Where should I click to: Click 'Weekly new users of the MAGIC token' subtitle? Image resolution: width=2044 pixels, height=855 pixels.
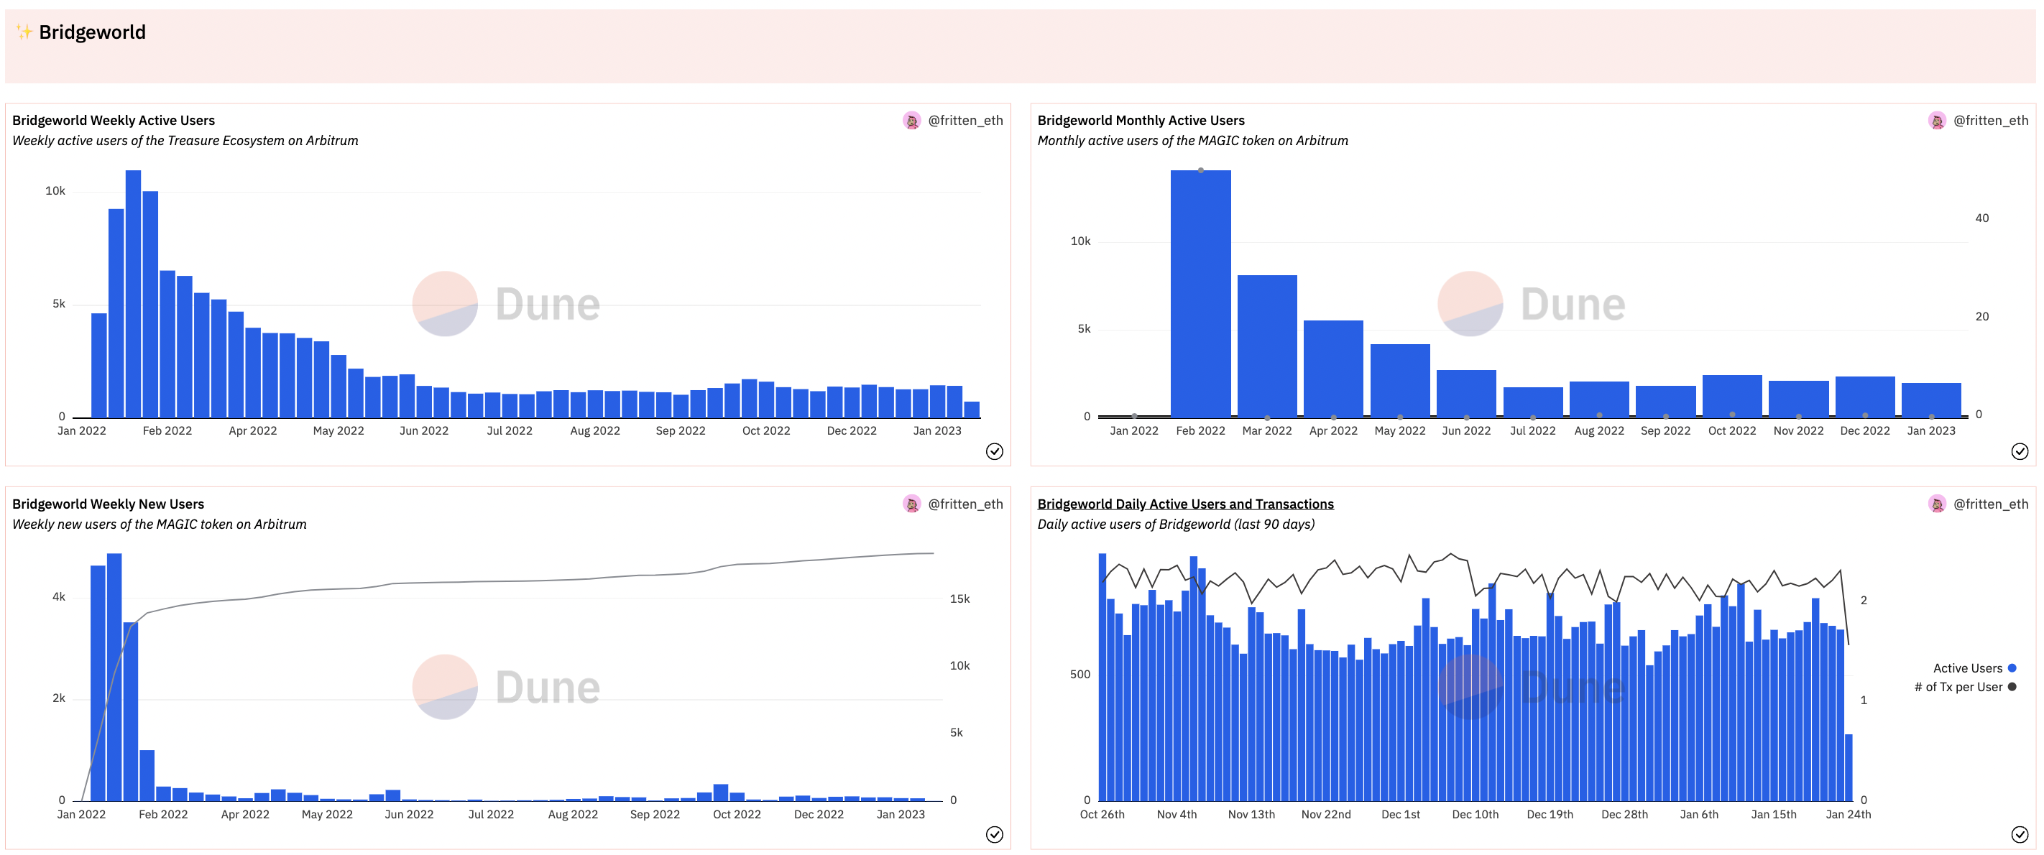(160, 525)
